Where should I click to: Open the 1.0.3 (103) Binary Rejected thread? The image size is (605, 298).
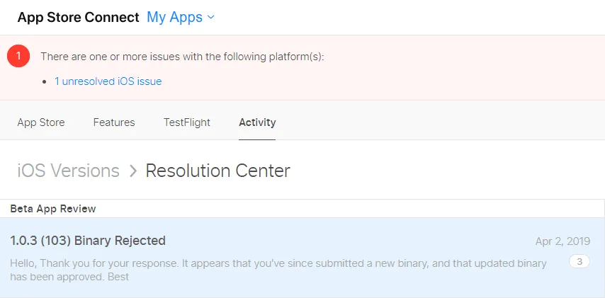[x=88, y=241]
